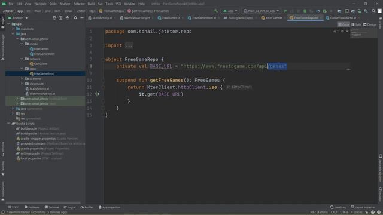Expand the manifests folder
Viewport: 383px width, 215px height.
click(x=13, y=29)
